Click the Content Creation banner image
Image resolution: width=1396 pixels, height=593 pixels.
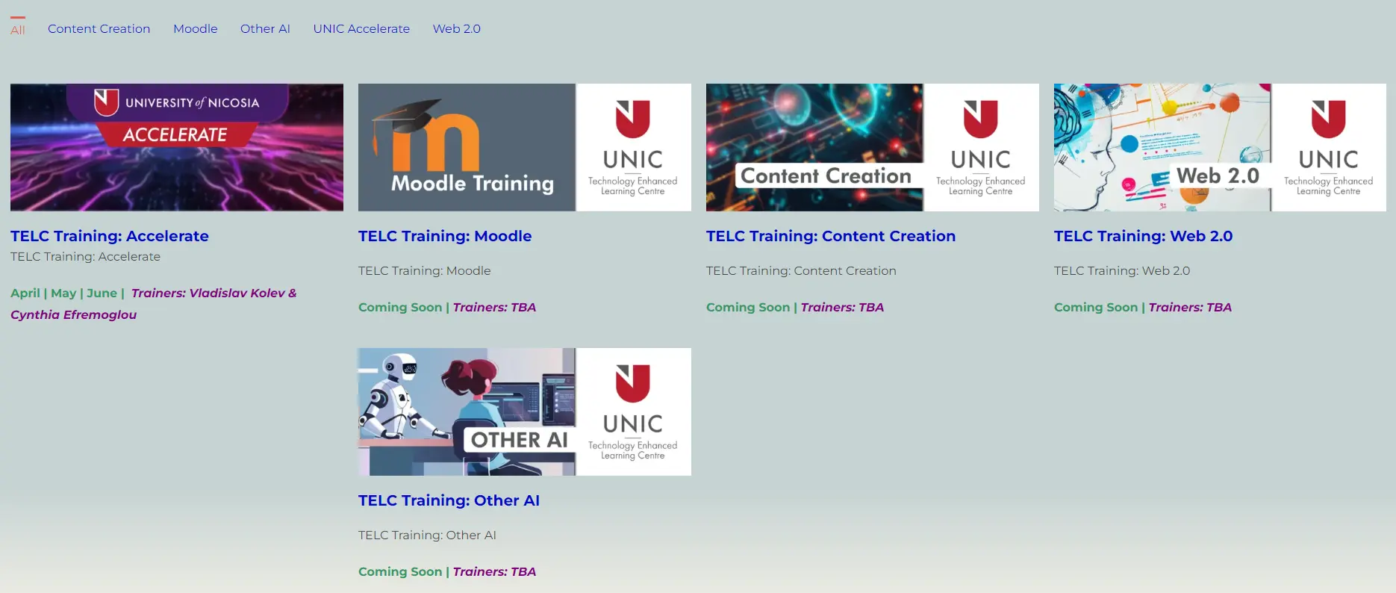pyautogui.click(x=814, y=147)
